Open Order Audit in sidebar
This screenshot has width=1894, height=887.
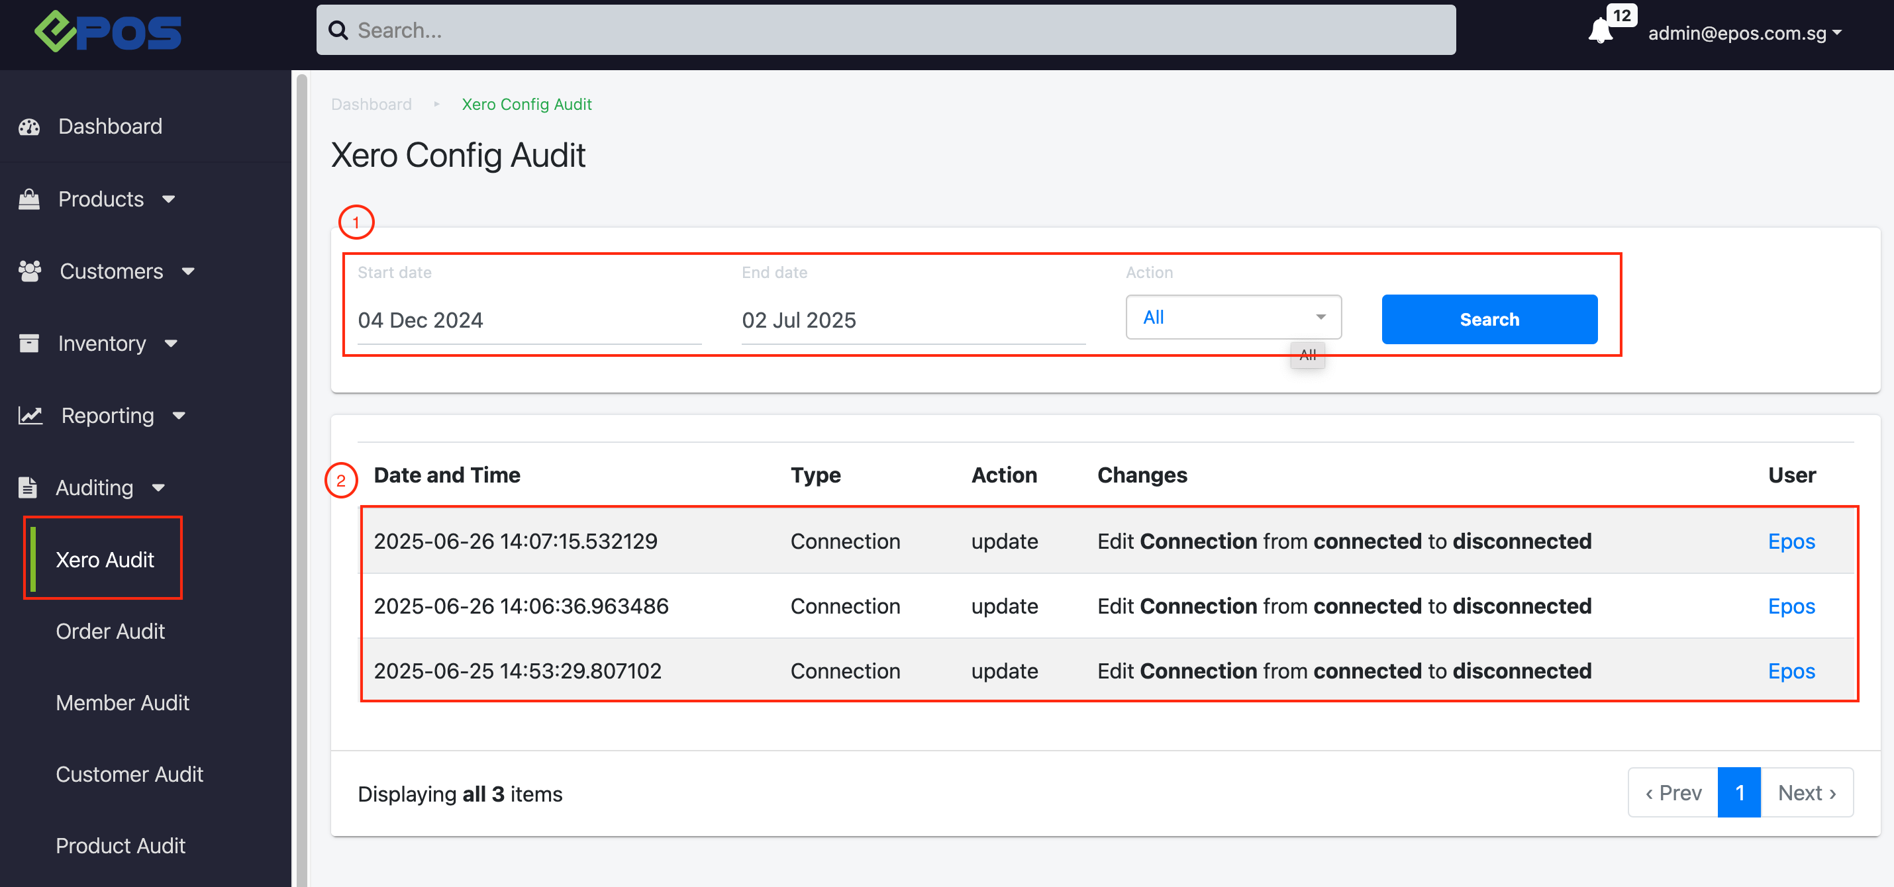[x=111, y=631]
